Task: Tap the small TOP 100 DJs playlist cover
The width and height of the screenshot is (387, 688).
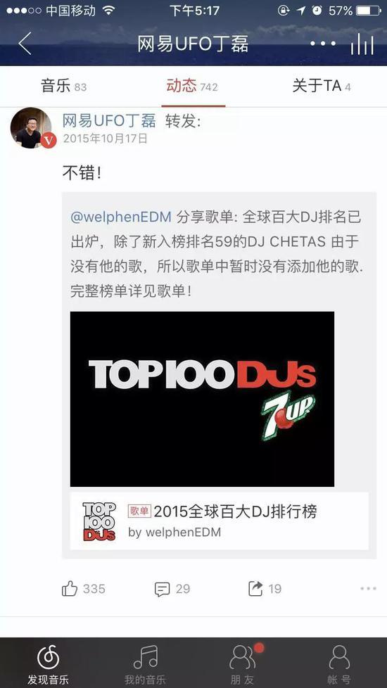Action: 99,521
